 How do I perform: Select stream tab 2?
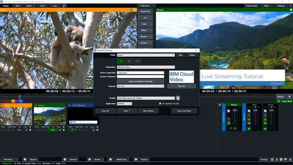click(x=129, y=61)
